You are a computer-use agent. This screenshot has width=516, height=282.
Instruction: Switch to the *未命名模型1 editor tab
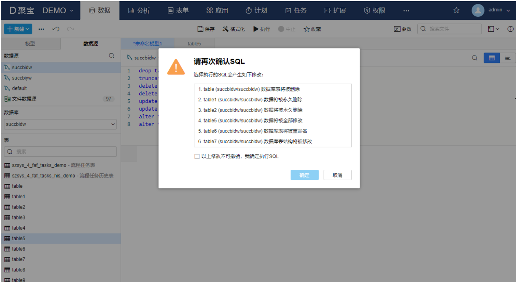tap(147, 44)
